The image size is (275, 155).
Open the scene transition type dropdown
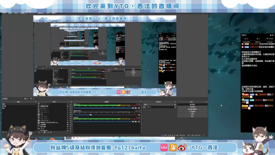tap(158, 104)
